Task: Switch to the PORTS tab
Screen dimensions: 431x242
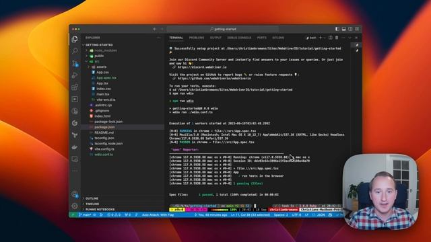Action: (262, 38)
